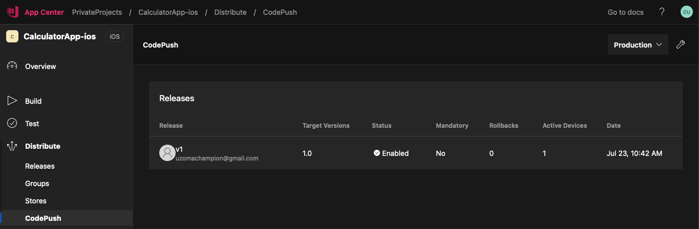Click the Target Versions column header

pyautogui.click(x=326, y=126)
